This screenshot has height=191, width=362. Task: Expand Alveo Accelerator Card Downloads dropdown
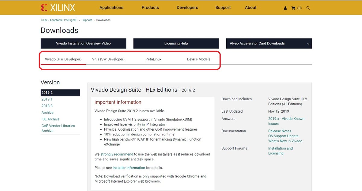pos(269,43)
